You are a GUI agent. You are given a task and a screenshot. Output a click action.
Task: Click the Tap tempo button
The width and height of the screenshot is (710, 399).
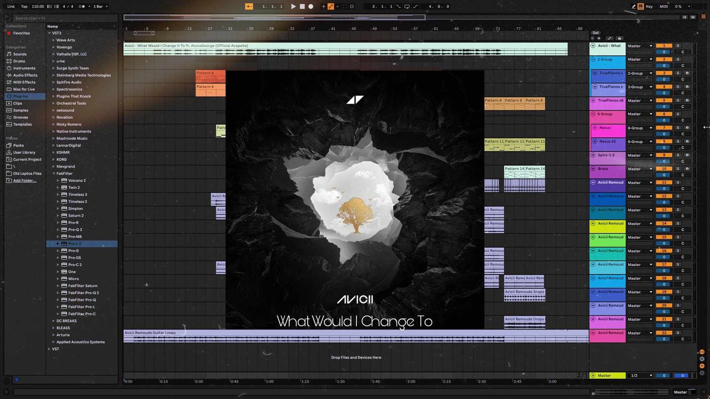point(24,7)
